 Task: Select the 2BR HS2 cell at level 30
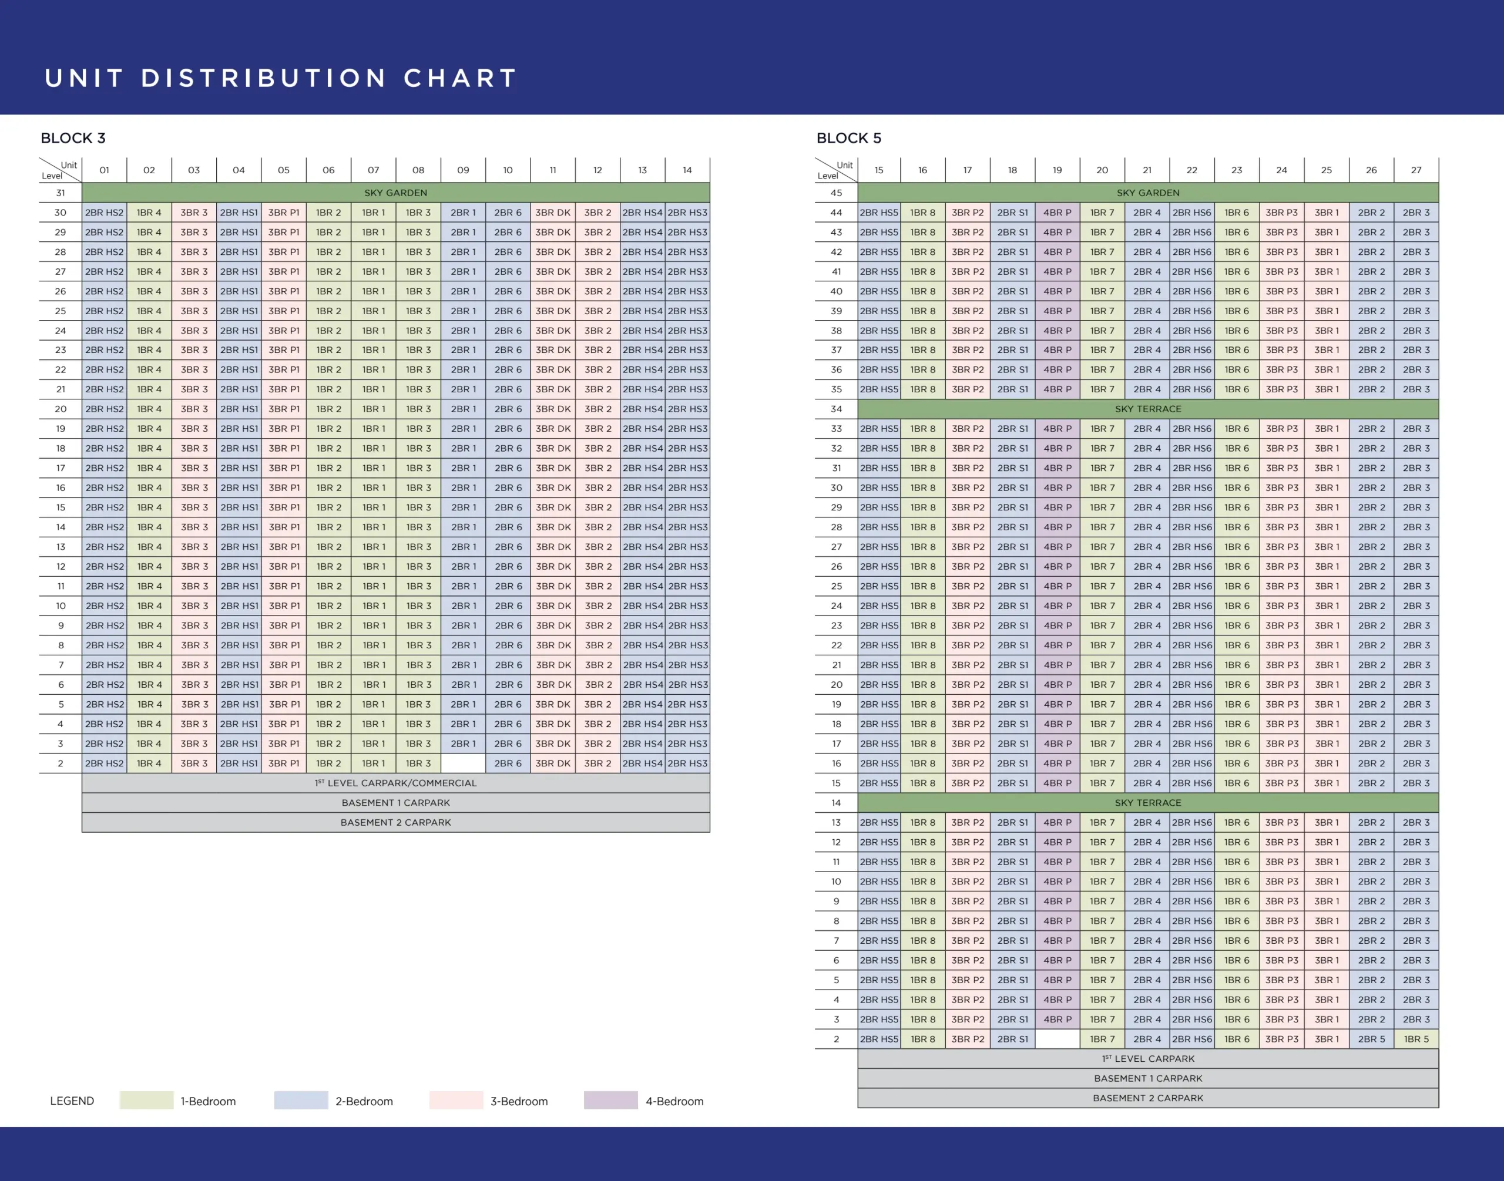(104, 213)
